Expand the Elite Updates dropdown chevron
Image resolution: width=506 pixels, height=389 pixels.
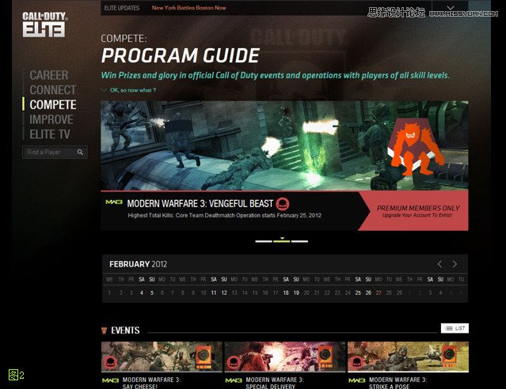coord(451,8)
